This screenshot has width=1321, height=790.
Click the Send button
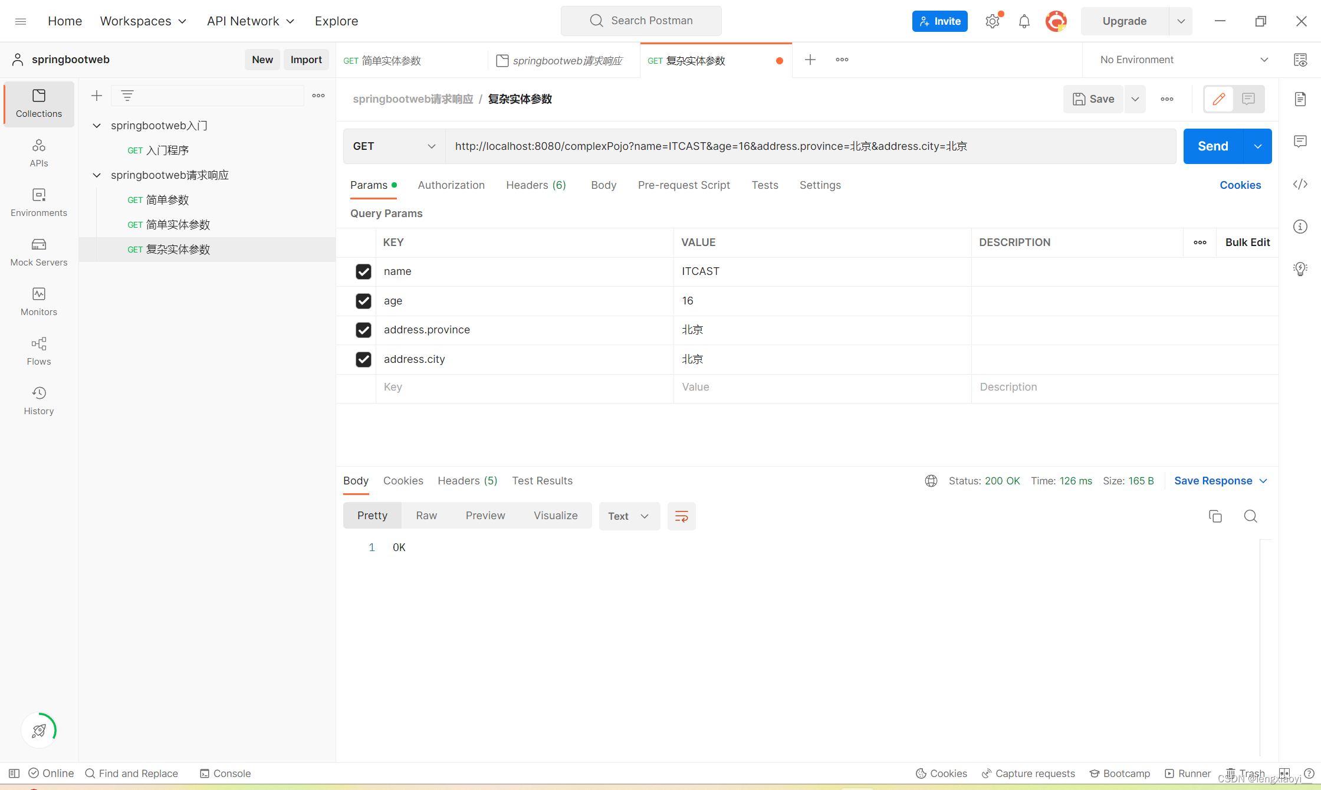(x=1213, y=146)
